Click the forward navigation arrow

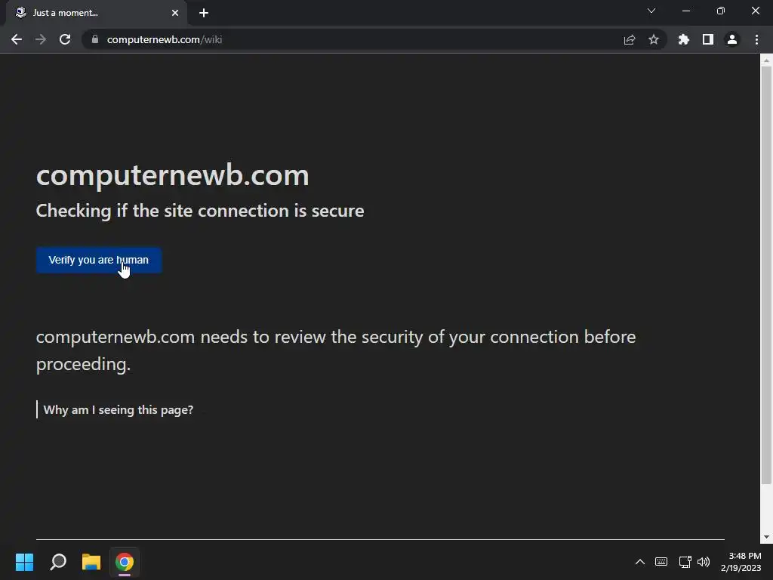pos(41,39)
